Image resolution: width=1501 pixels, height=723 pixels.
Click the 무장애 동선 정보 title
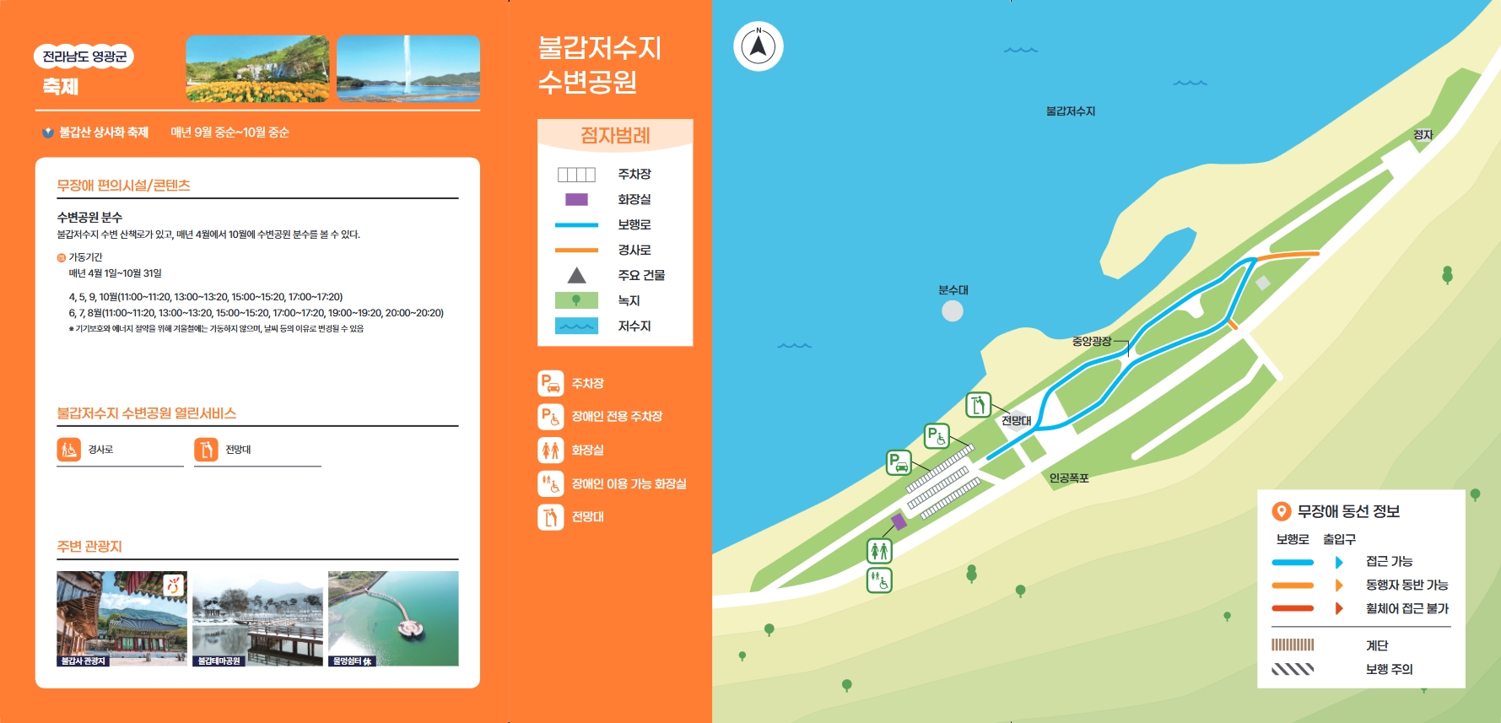click(x=1348, y=511)
